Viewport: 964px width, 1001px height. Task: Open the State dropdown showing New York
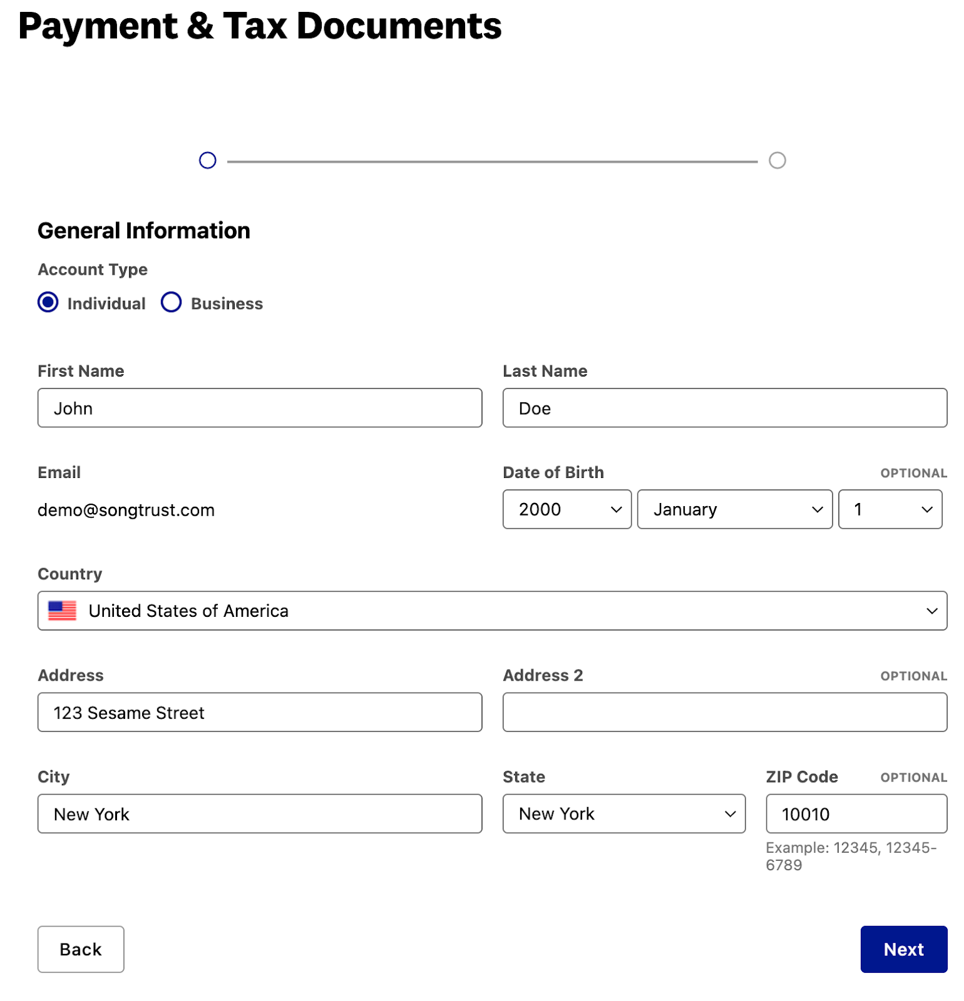[x=624, y=814]
